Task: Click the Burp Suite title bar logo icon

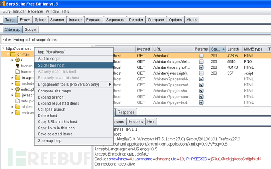Action: [x=3, y=4]
